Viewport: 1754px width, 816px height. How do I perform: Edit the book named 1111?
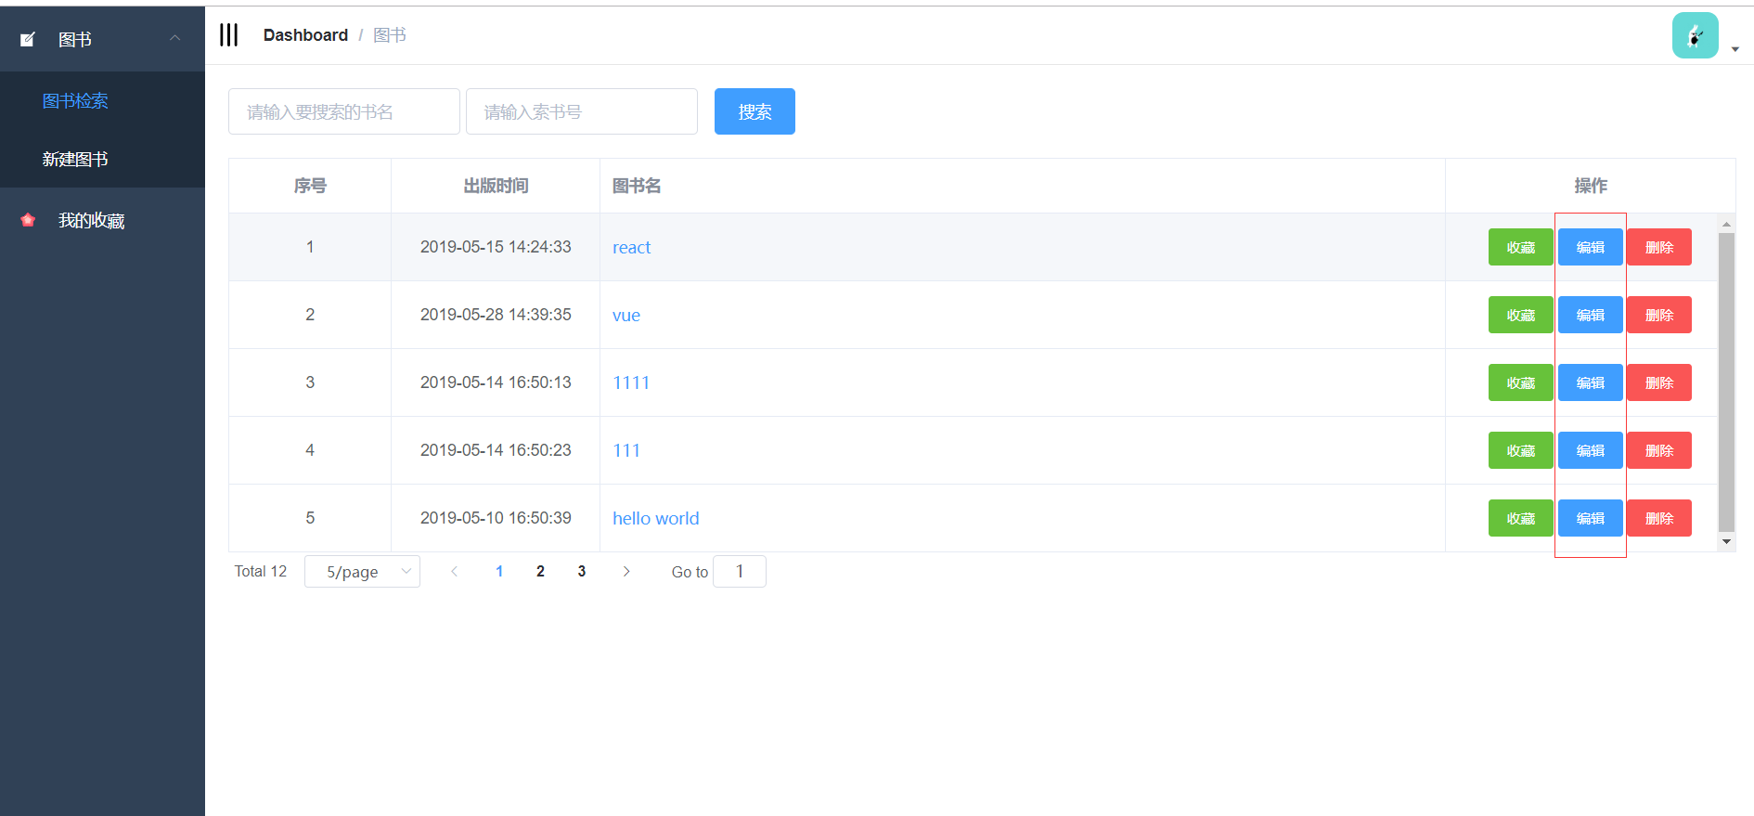[1590, 383]
